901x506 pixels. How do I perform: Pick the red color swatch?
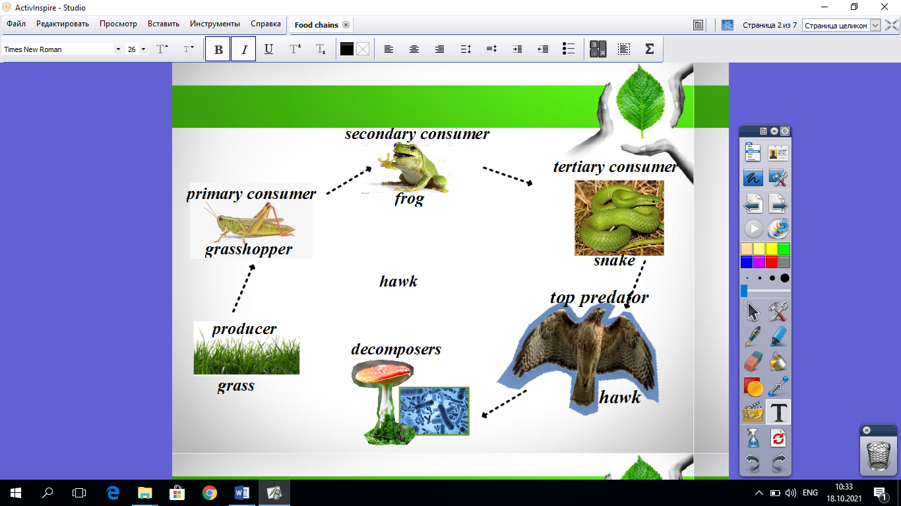[x=772, y=262]
